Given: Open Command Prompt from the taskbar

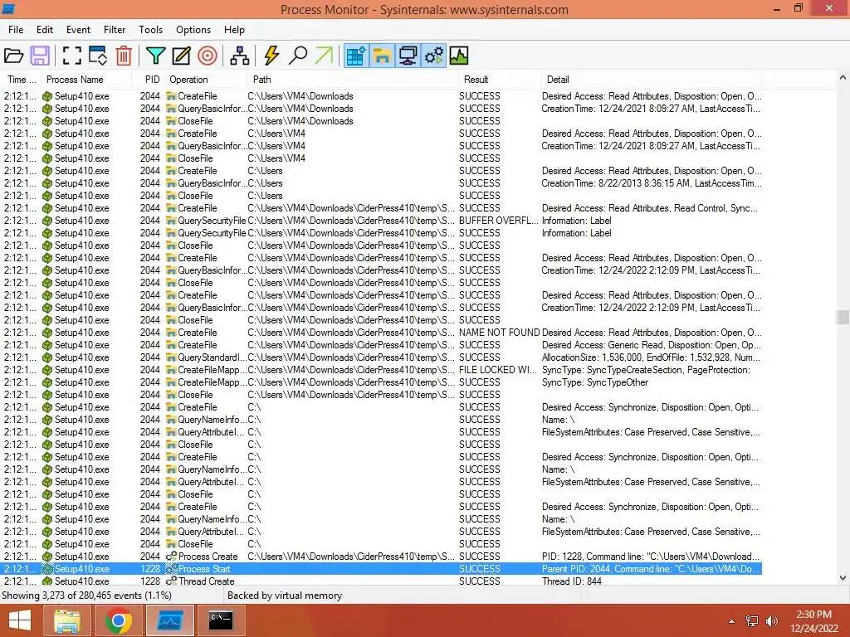Looking at the screenshot, I should 221,620.
